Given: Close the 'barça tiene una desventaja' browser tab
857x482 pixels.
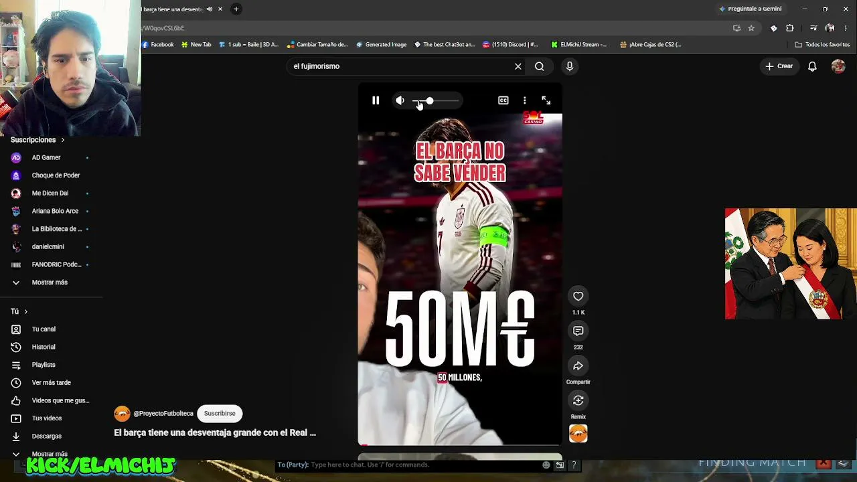Looking at the screenshot, I should [220, 9].
